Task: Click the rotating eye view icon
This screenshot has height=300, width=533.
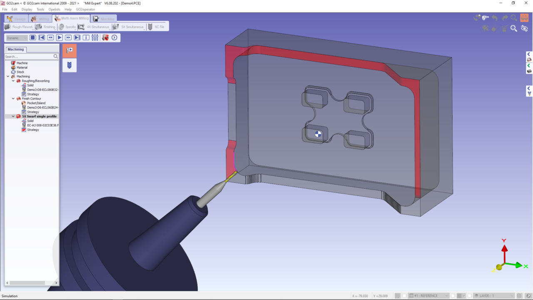Action: click(x=524, y=28)
